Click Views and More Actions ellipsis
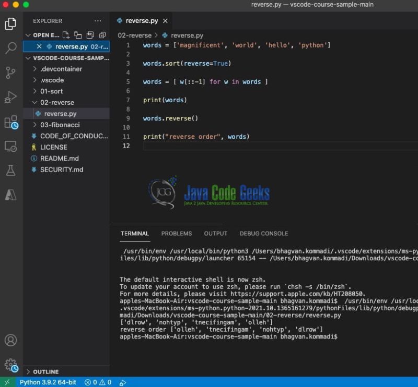Viewport: 418px width, 387px height. click(98, 20)
